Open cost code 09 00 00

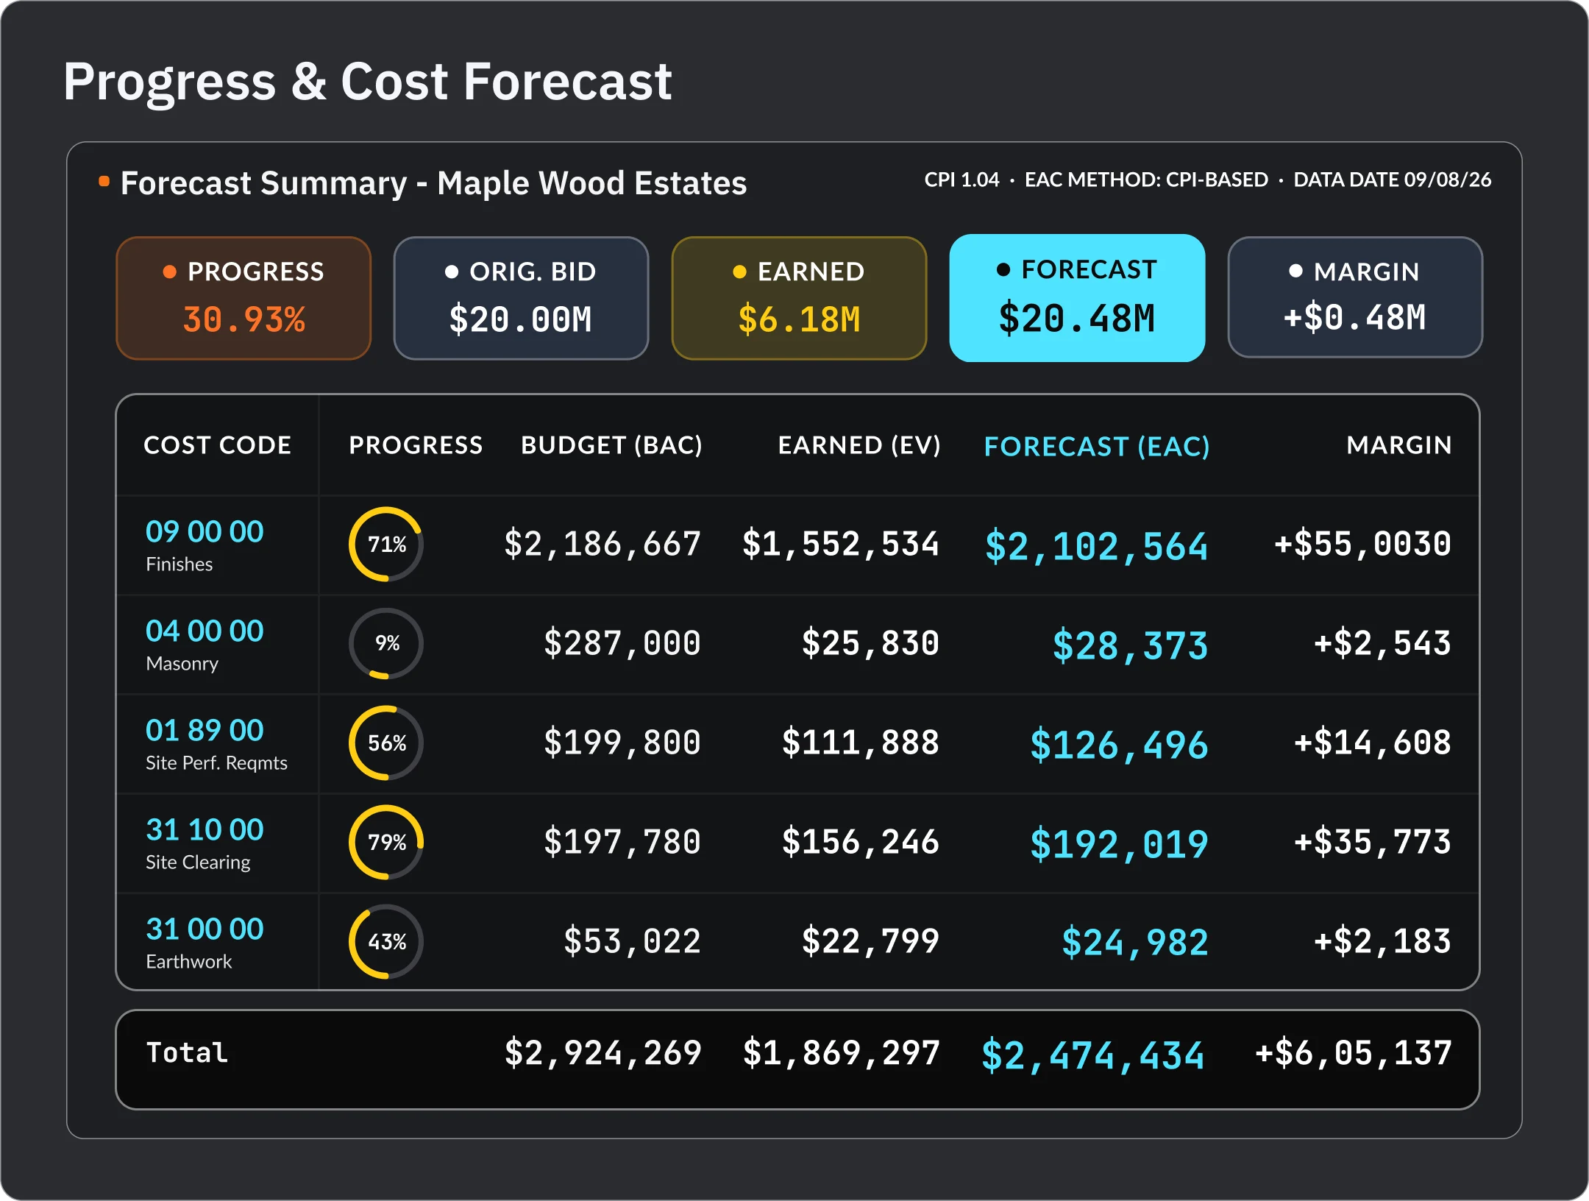coord(205,531)
